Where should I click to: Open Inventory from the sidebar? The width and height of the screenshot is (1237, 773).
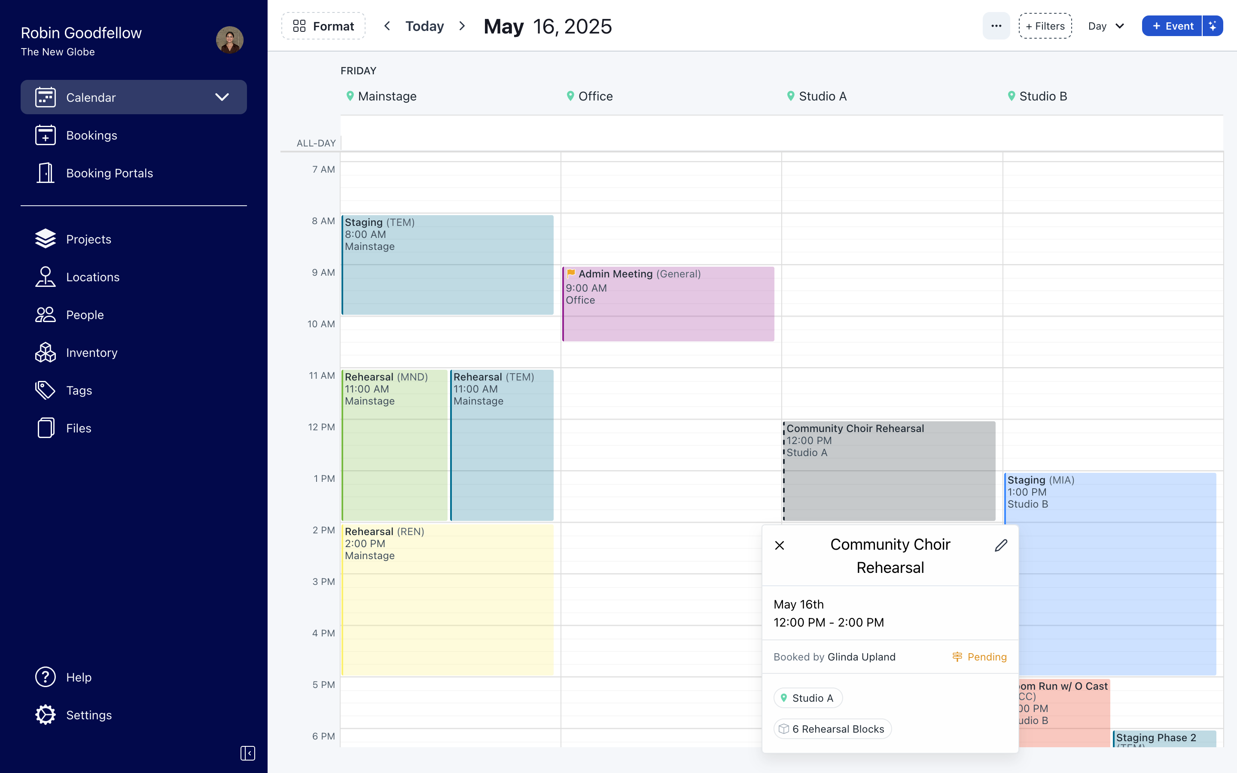[x=91, y=353]
